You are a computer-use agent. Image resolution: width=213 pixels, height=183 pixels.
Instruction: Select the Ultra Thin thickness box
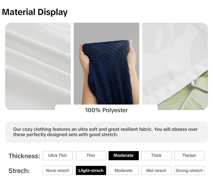point(58,156)
